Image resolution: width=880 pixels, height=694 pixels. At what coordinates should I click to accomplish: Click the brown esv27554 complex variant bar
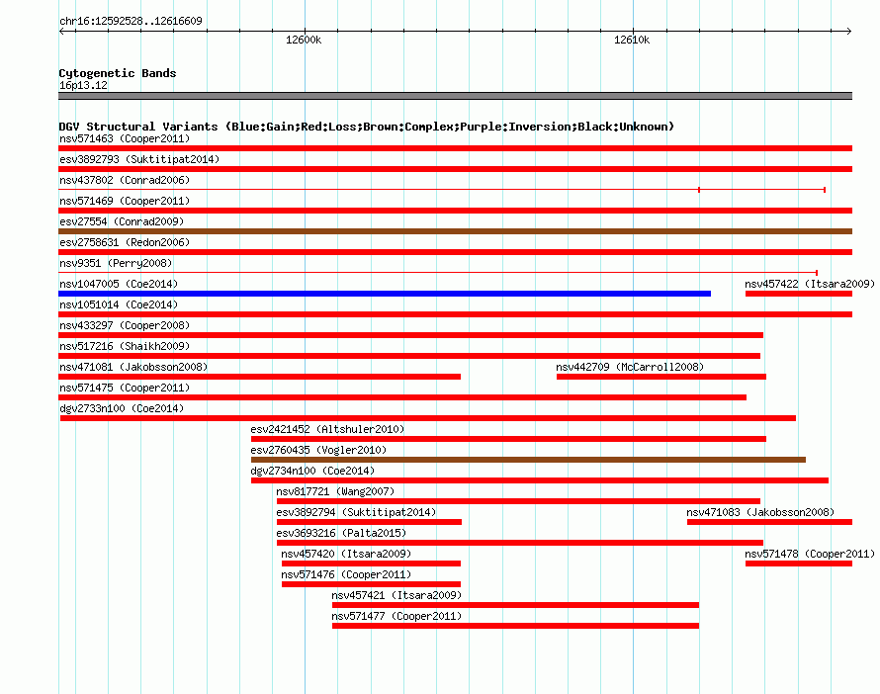455,231
